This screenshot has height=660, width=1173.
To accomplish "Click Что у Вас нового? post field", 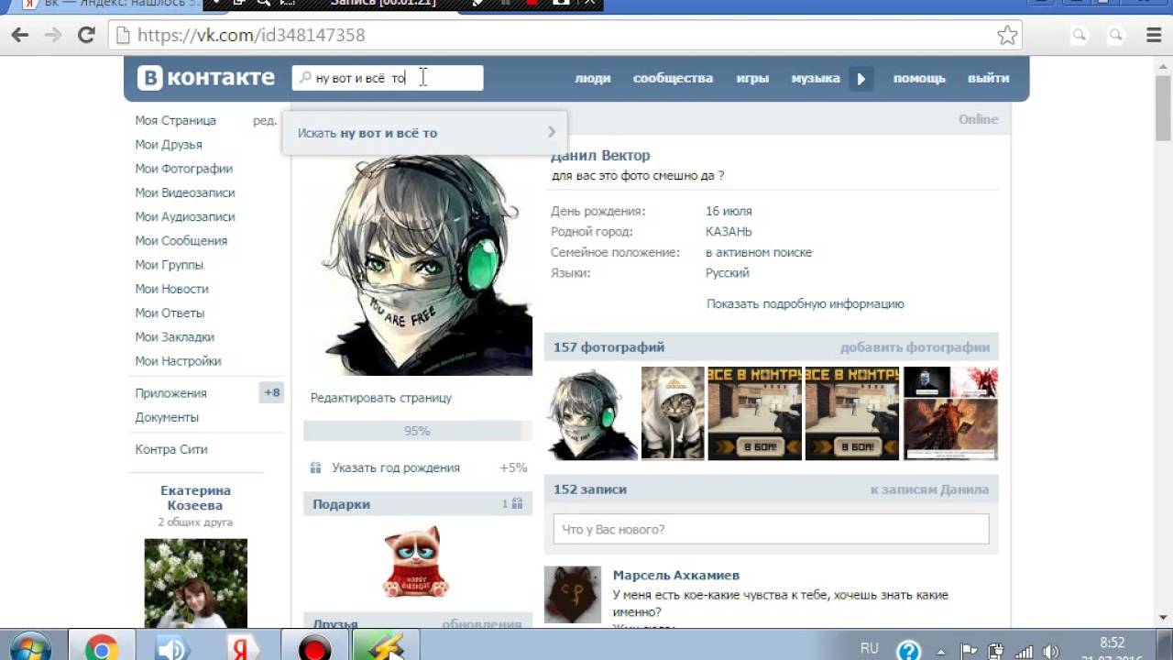I will pyautogui.click(x=771, y=529).
